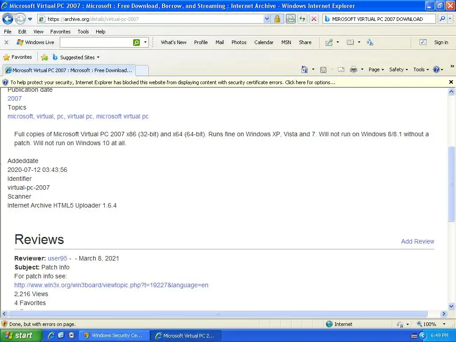Click the browser Back arrow button
Viewport: 456px width, 342px height.
coord(8,19)
